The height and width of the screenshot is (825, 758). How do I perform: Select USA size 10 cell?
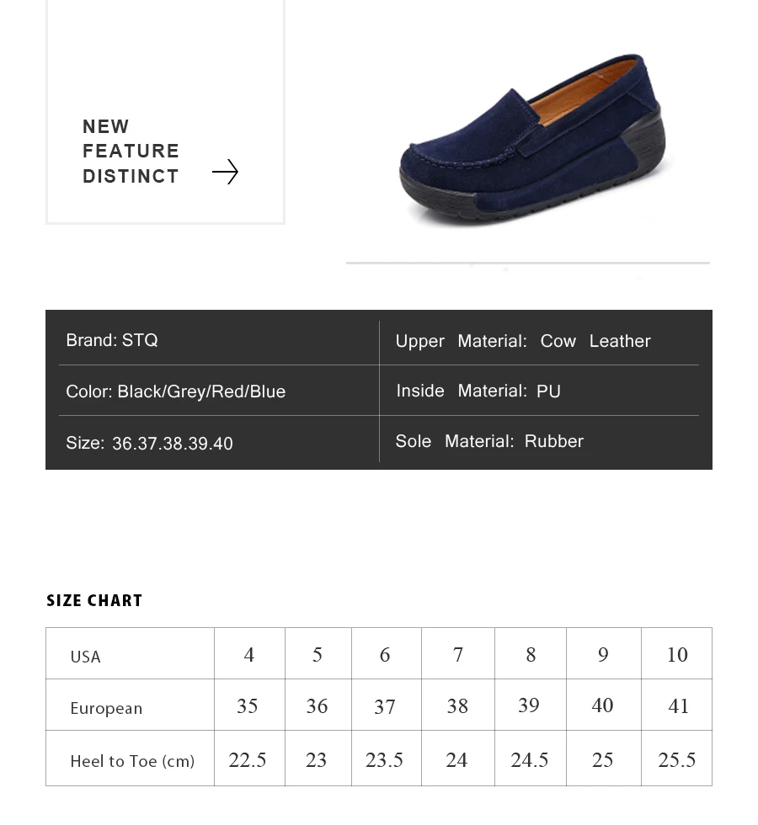(677, 653)
